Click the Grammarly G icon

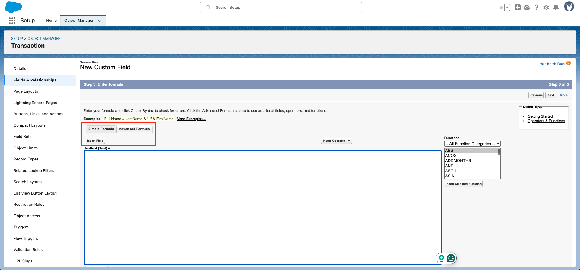click(451, 258)
